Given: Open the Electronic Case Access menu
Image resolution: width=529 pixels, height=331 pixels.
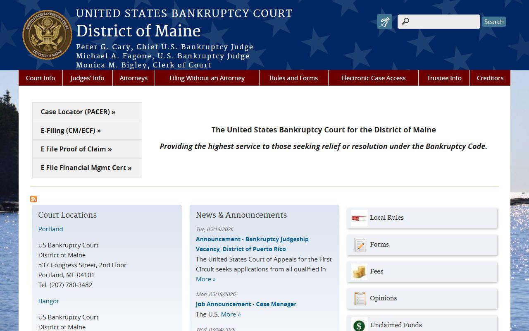Looking at the screenshot, I should tap(374, 78).
